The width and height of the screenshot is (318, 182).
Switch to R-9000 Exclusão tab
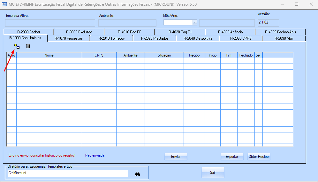tap(79, 32)
